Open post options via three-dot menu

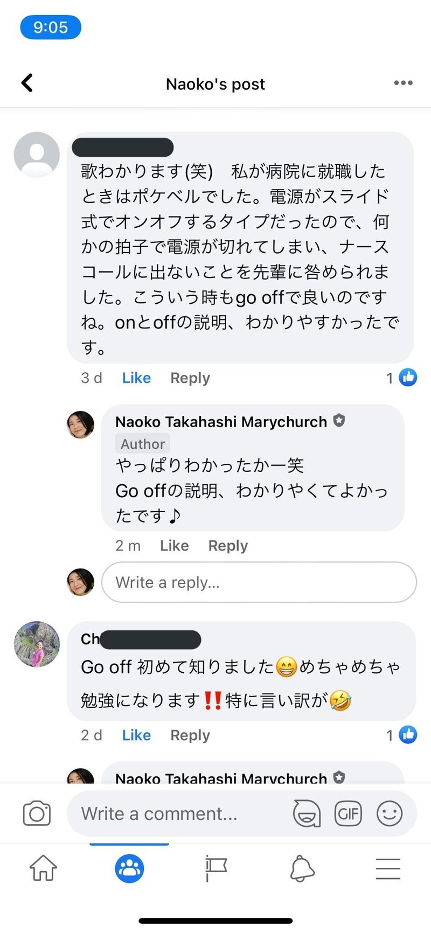pos(403,83)
